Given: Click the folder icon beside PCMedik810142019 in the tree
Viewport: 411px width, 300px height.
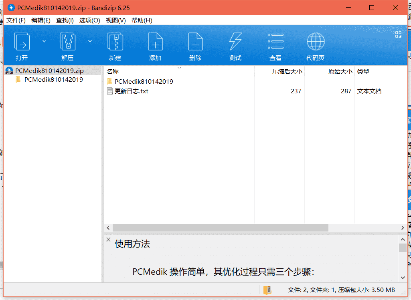Looking at the screenshot, I should click(x=18, y=79).
